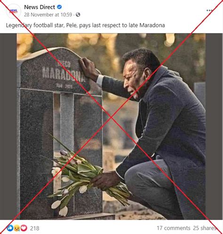Click the engraved years on the gravestone
The image size is (223, 234).
[x=64, y=86]
